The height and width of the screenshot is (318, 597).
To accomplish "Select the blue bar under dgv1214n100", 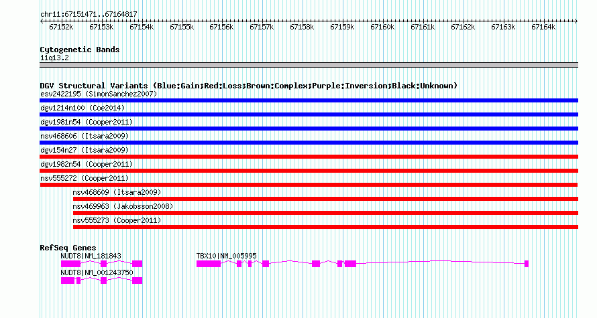I will 309,114.
